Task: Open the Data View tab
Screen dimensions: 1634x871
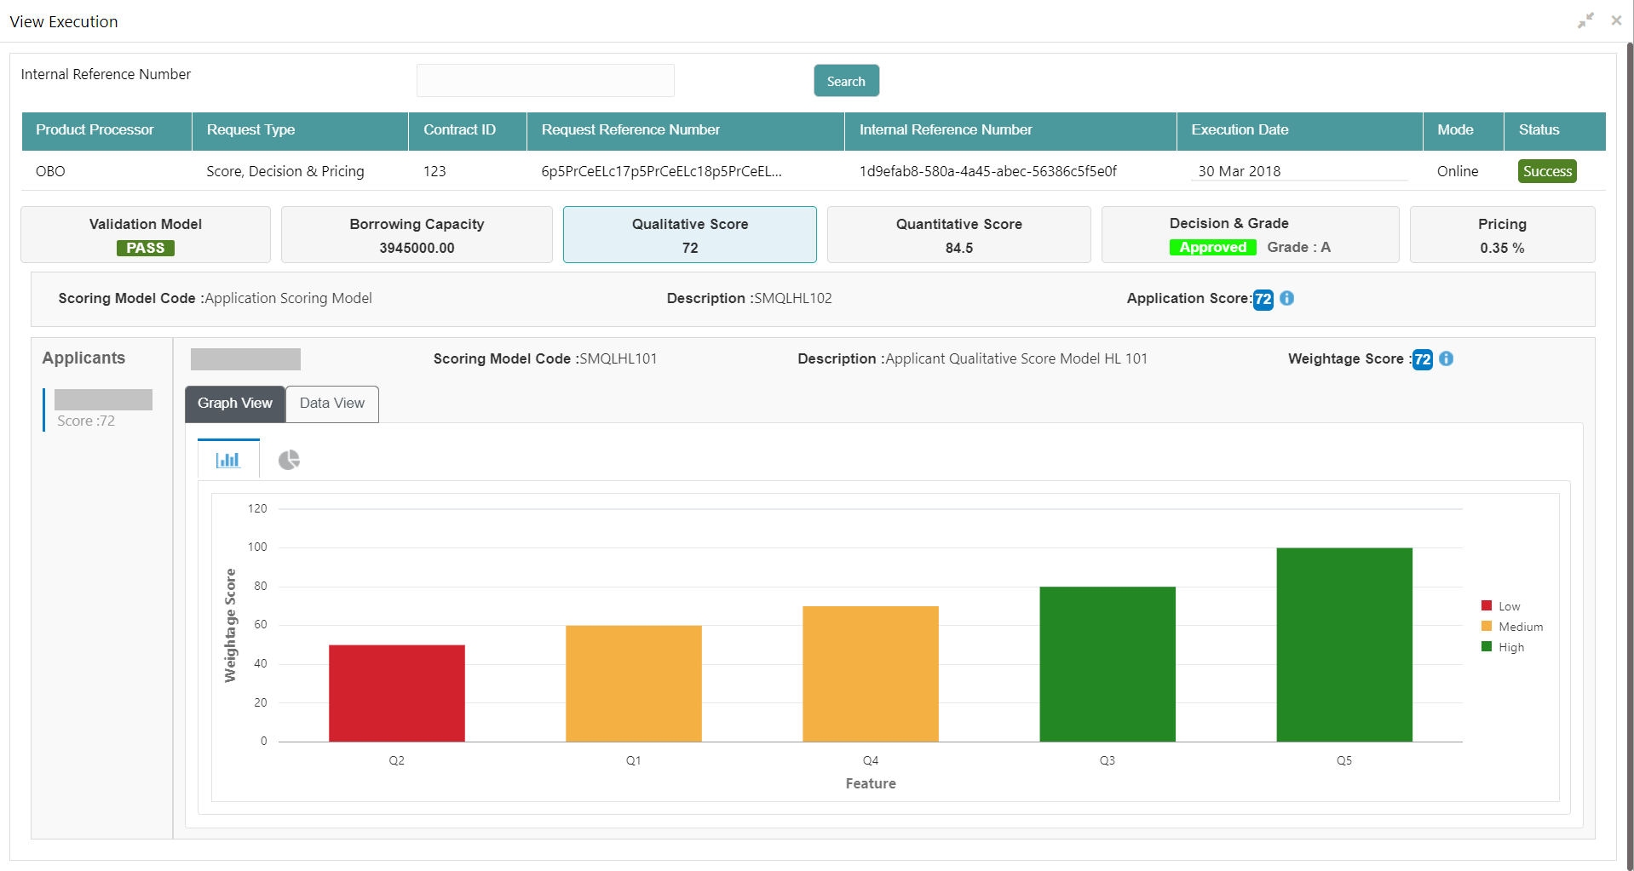Action: [x=332, y=404]
